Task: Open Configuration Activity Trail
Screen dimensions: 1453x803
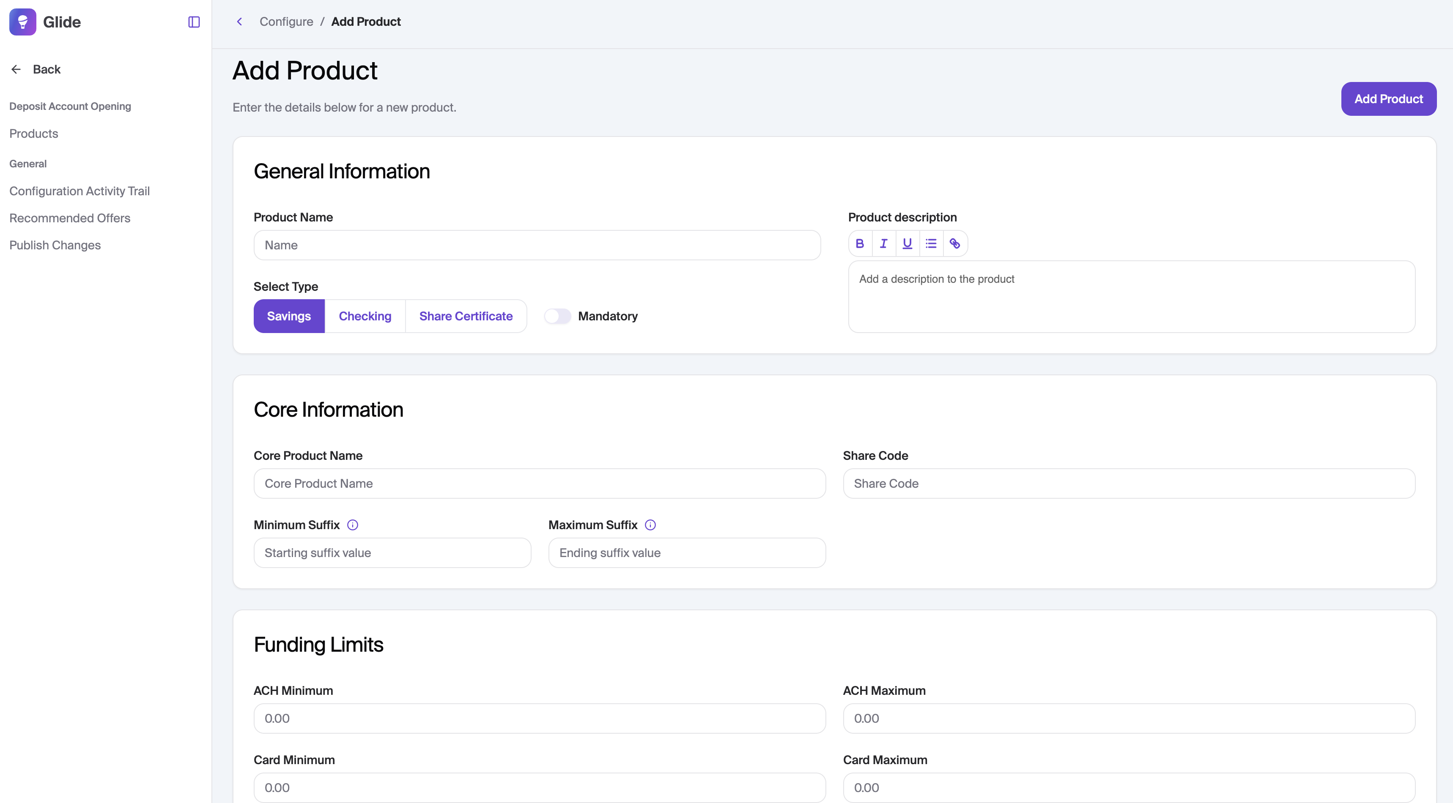Action: click(80, 191)
